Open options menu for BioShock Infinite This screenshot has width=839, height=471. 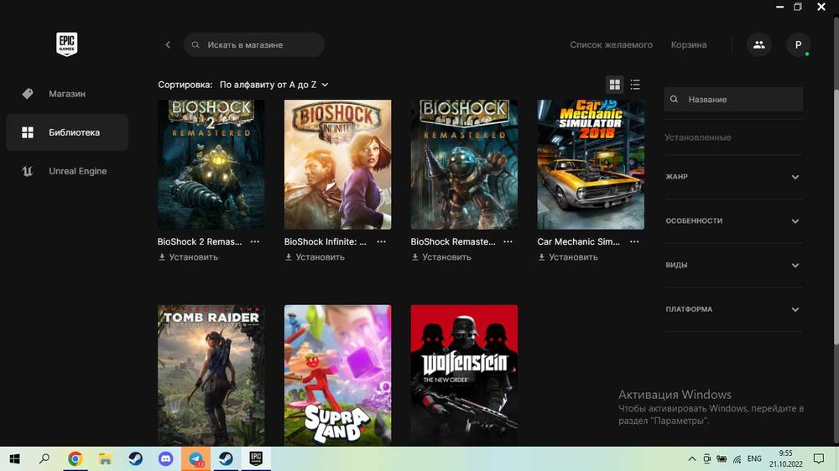click(x=382, y=241)
